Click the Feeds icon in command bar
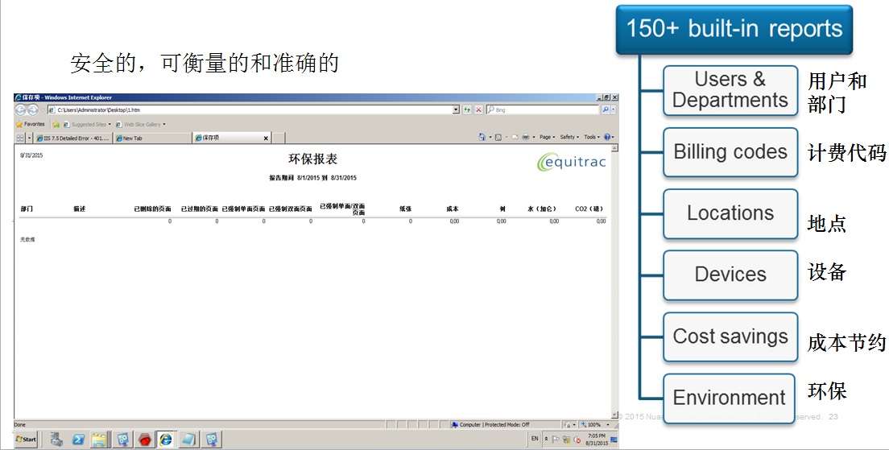 point(498,137)
